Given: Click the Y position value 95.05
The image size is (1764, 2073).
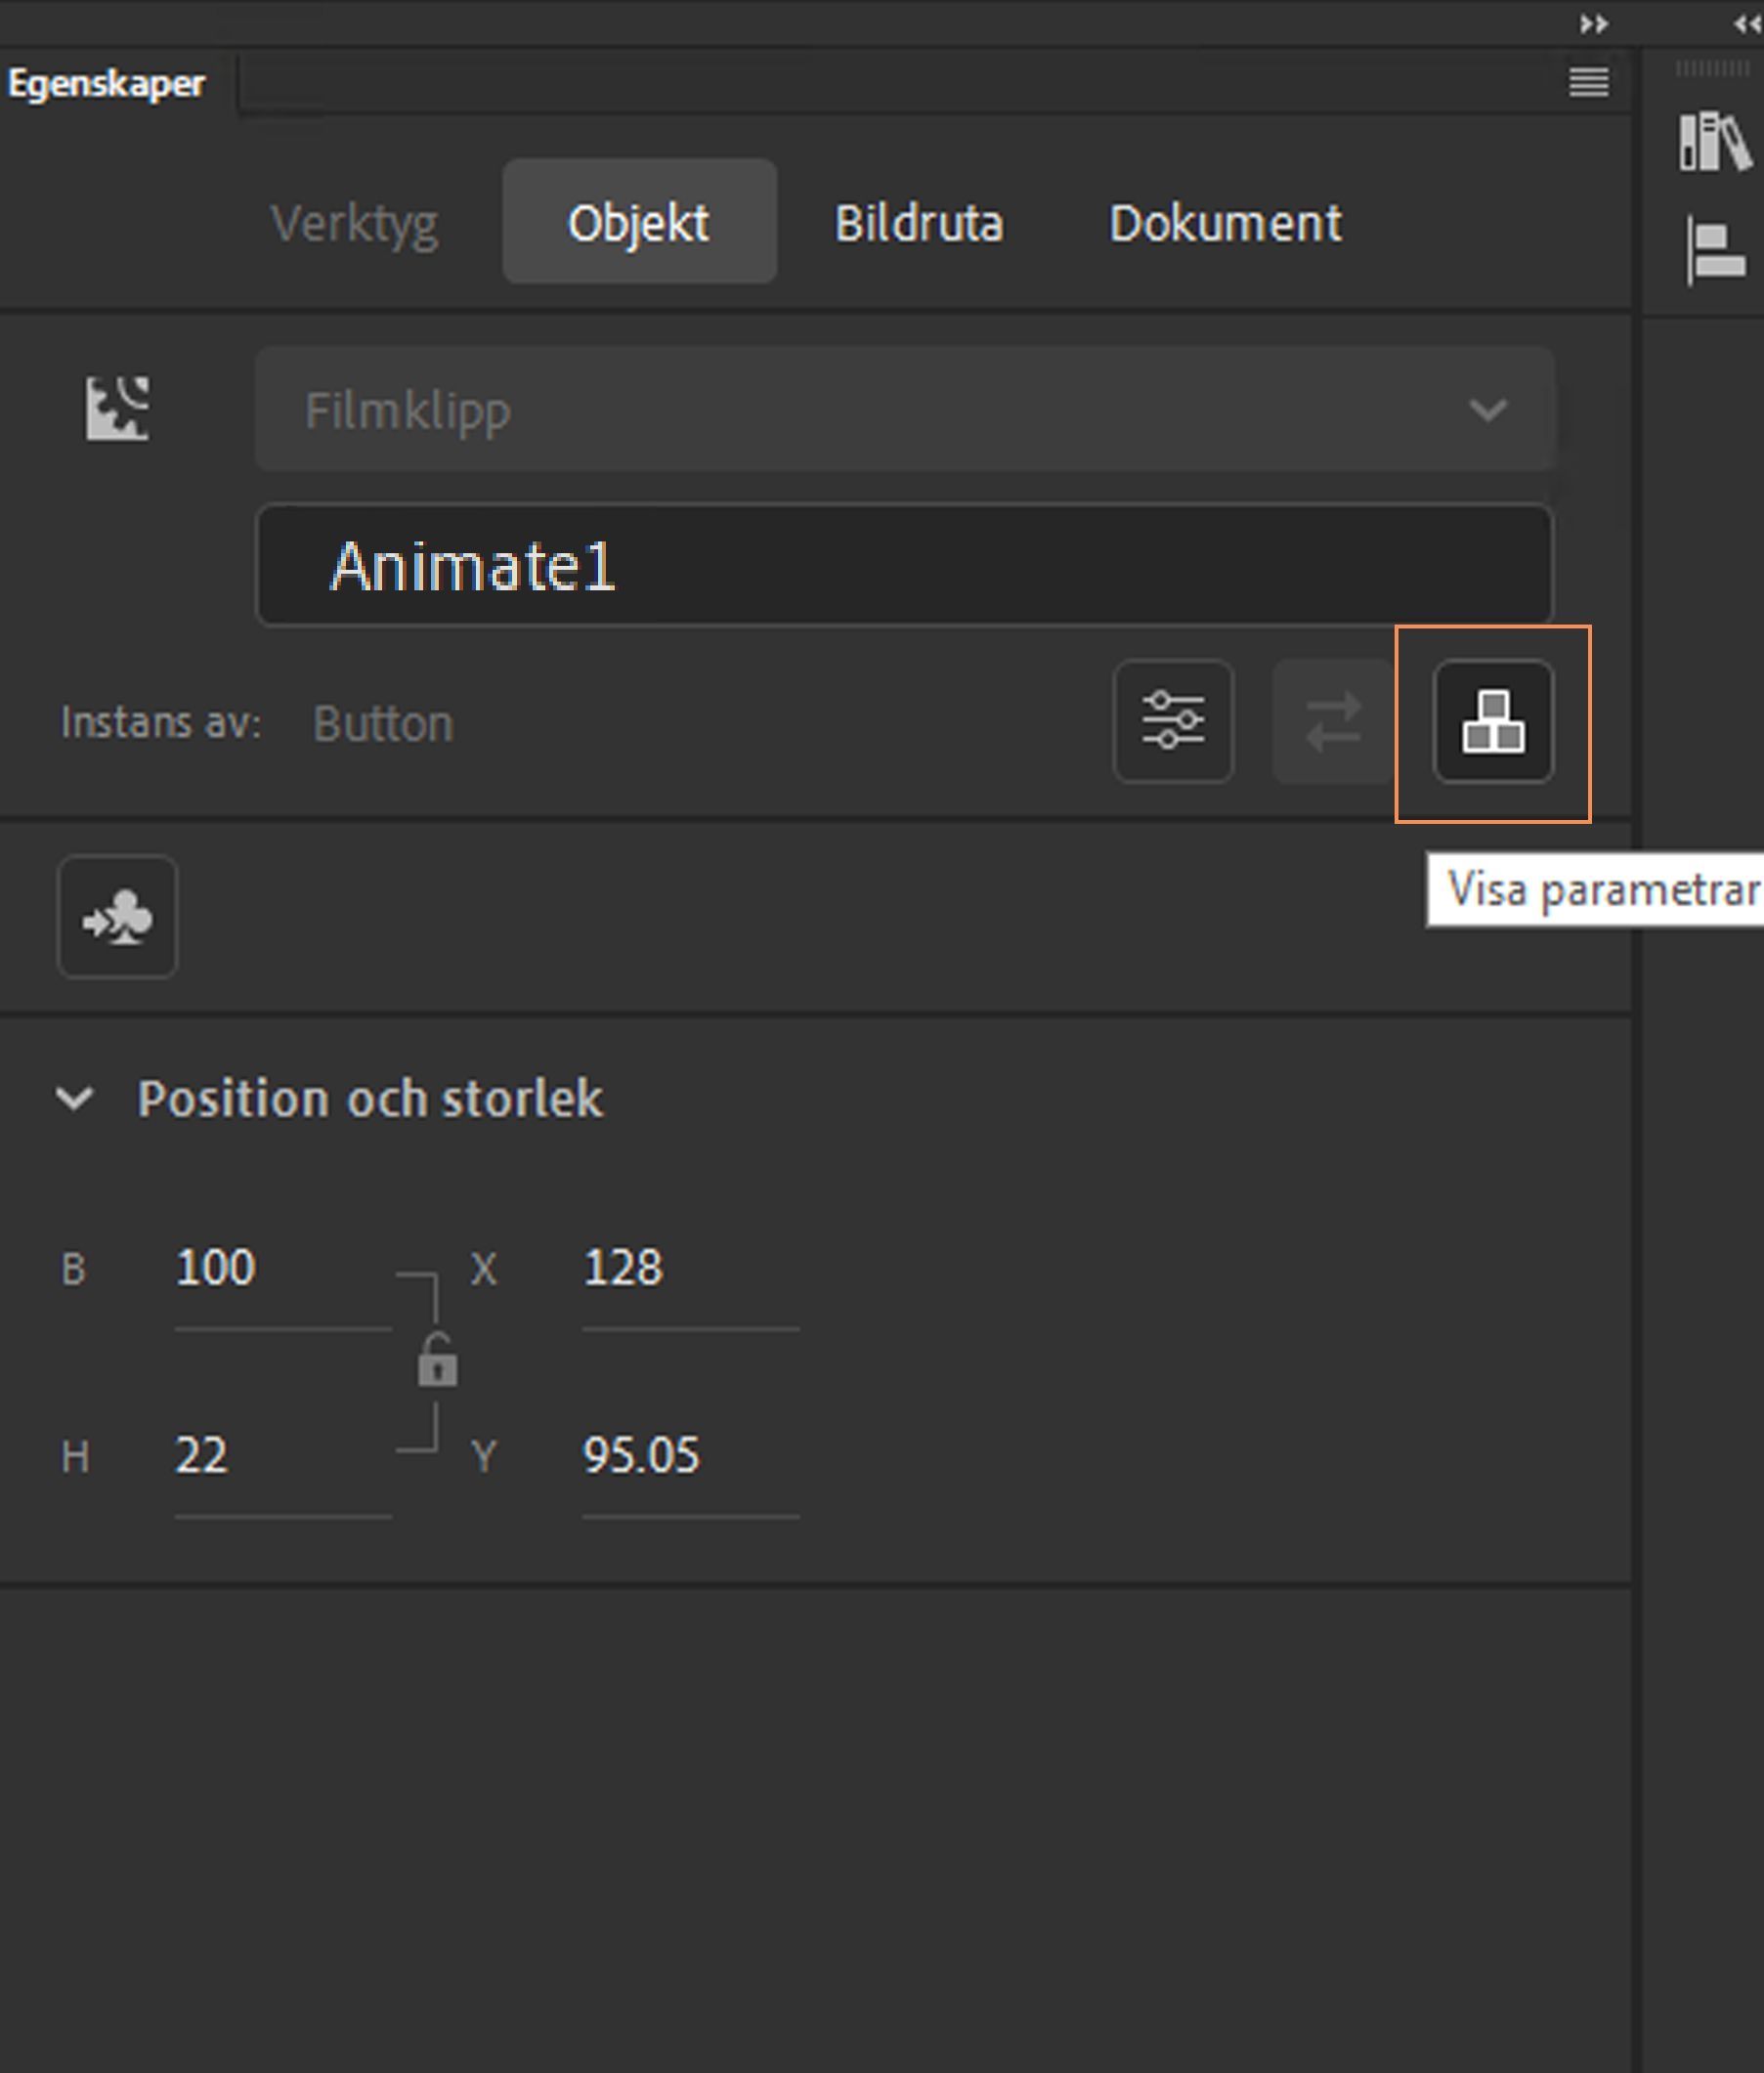Looking at the screenshot, I should coord(641,1455).
